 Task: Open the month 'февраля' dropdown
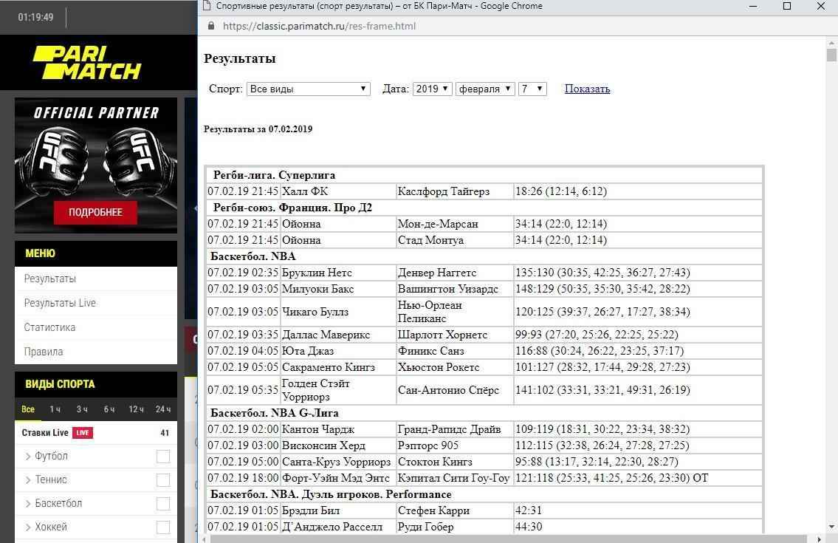coord(485,89)
